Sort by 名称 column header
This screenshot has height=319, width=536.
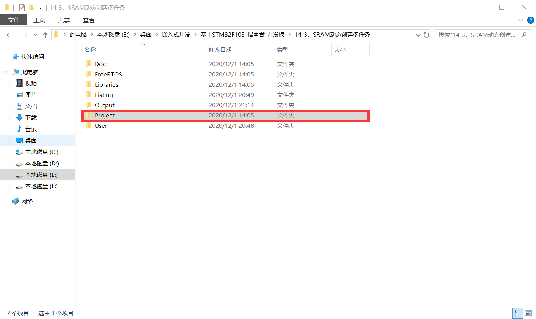point(90,49)
